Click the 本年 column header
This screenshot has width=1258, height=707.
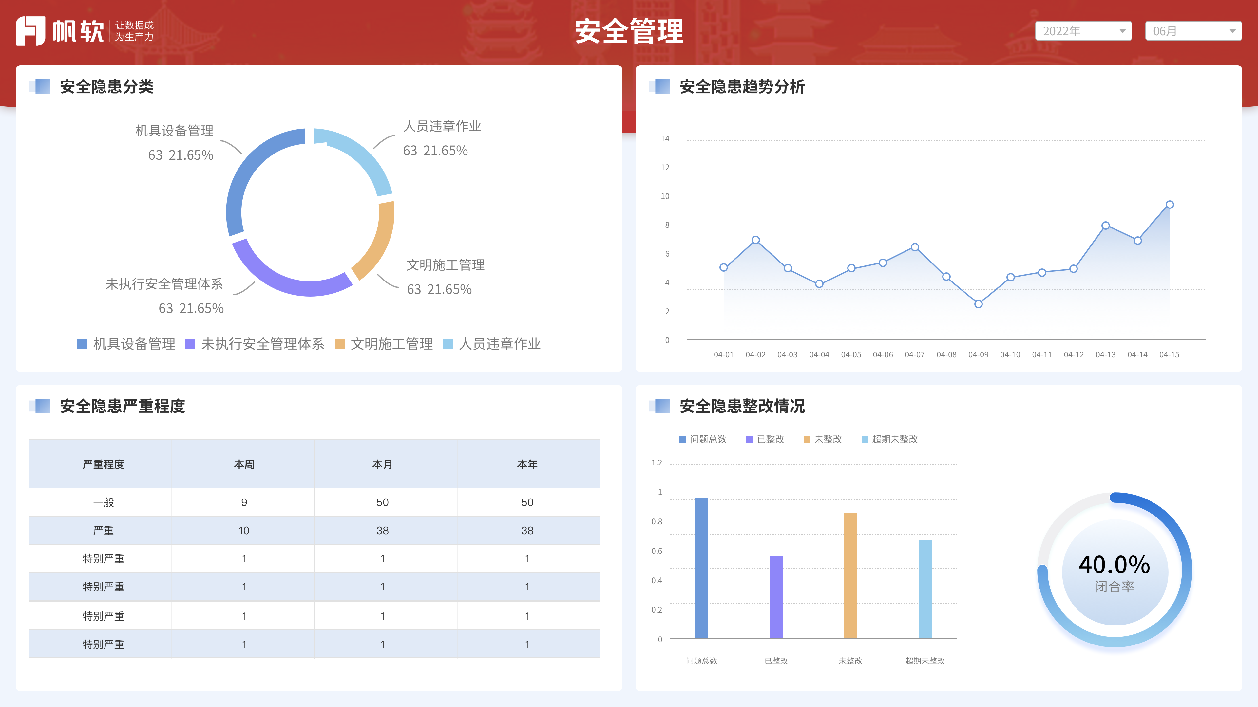(527, 464)
